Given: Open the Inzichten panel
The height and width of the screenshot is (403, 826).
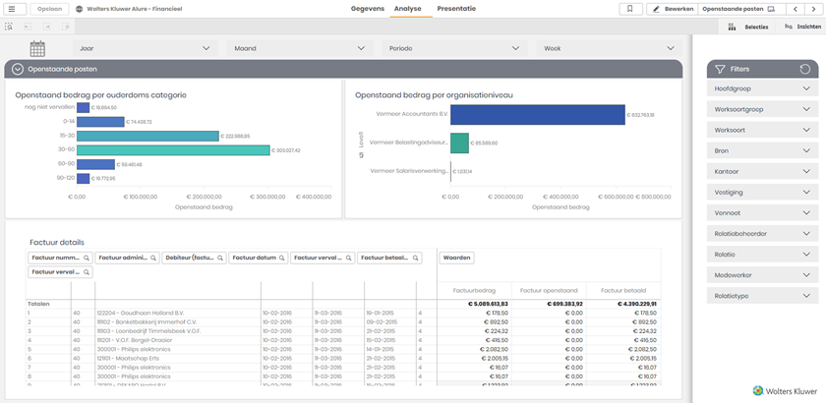Looking at the screenshot, I should point(801,27).
